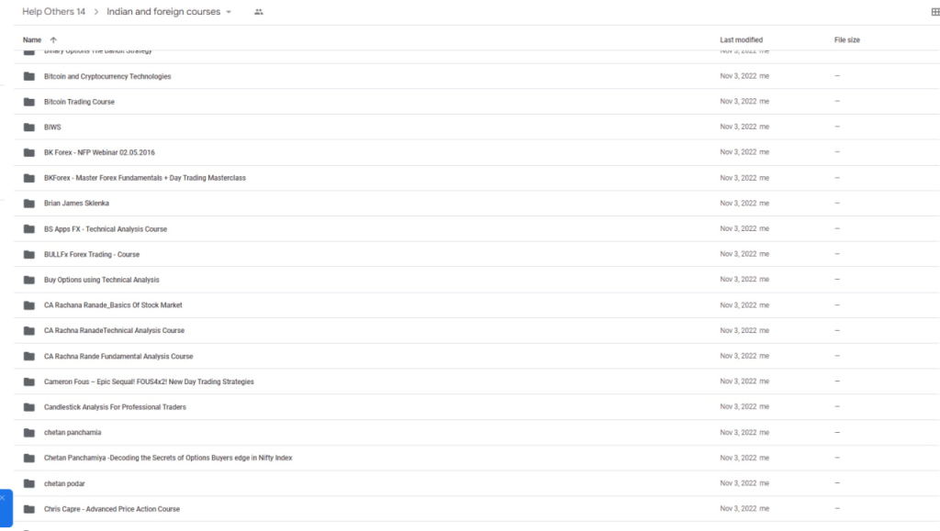Viewport: 940px width, 531px height.
Task: Select CA Rachana Ranade_Basics Of Stock Market
Action: 113,305
